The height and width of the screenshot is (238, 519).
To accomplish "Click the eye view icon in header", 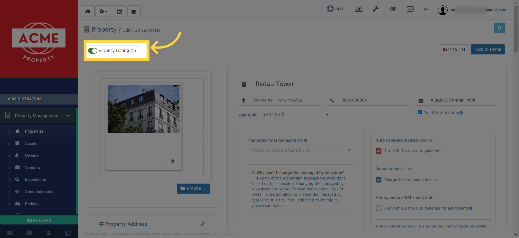I will pos(393,9).
